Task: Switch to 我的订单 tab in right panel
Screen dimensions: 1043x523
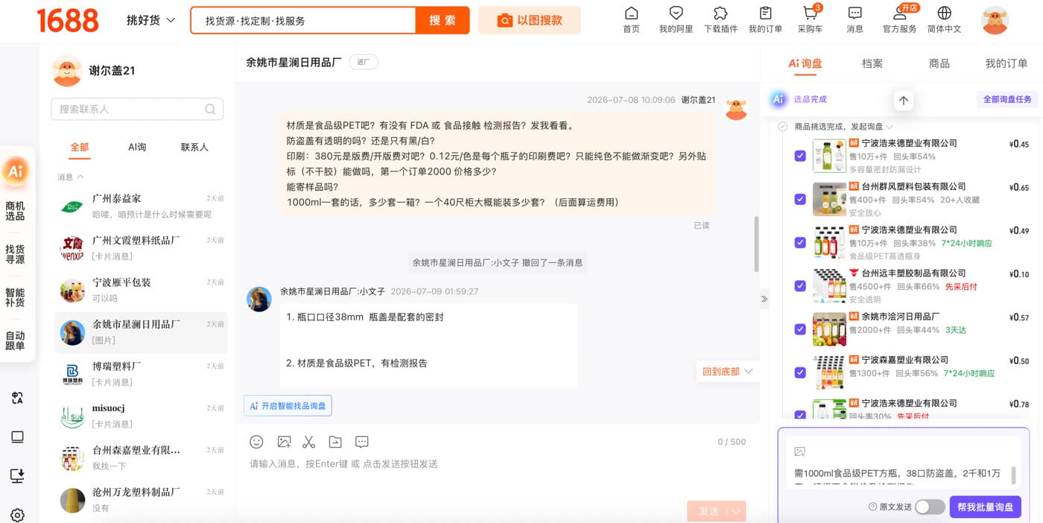Action: [x=1006, y=63]
